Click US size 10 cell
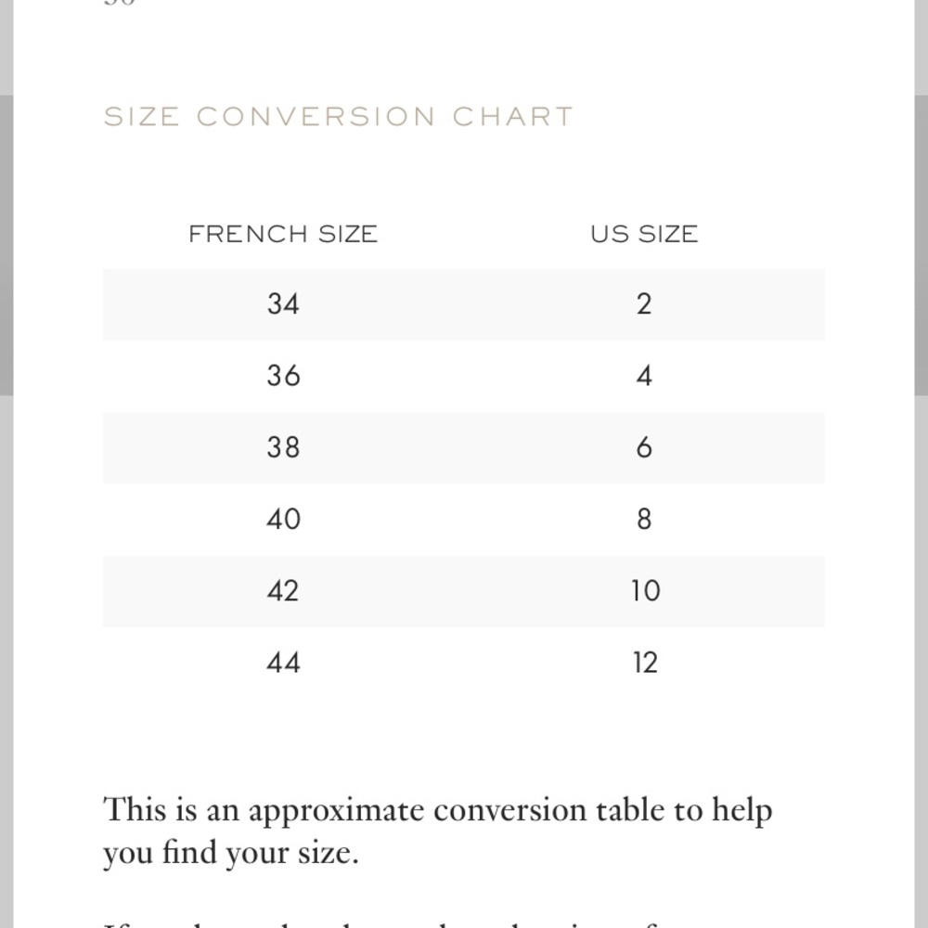The image size is (928, 928). point(645,590)
